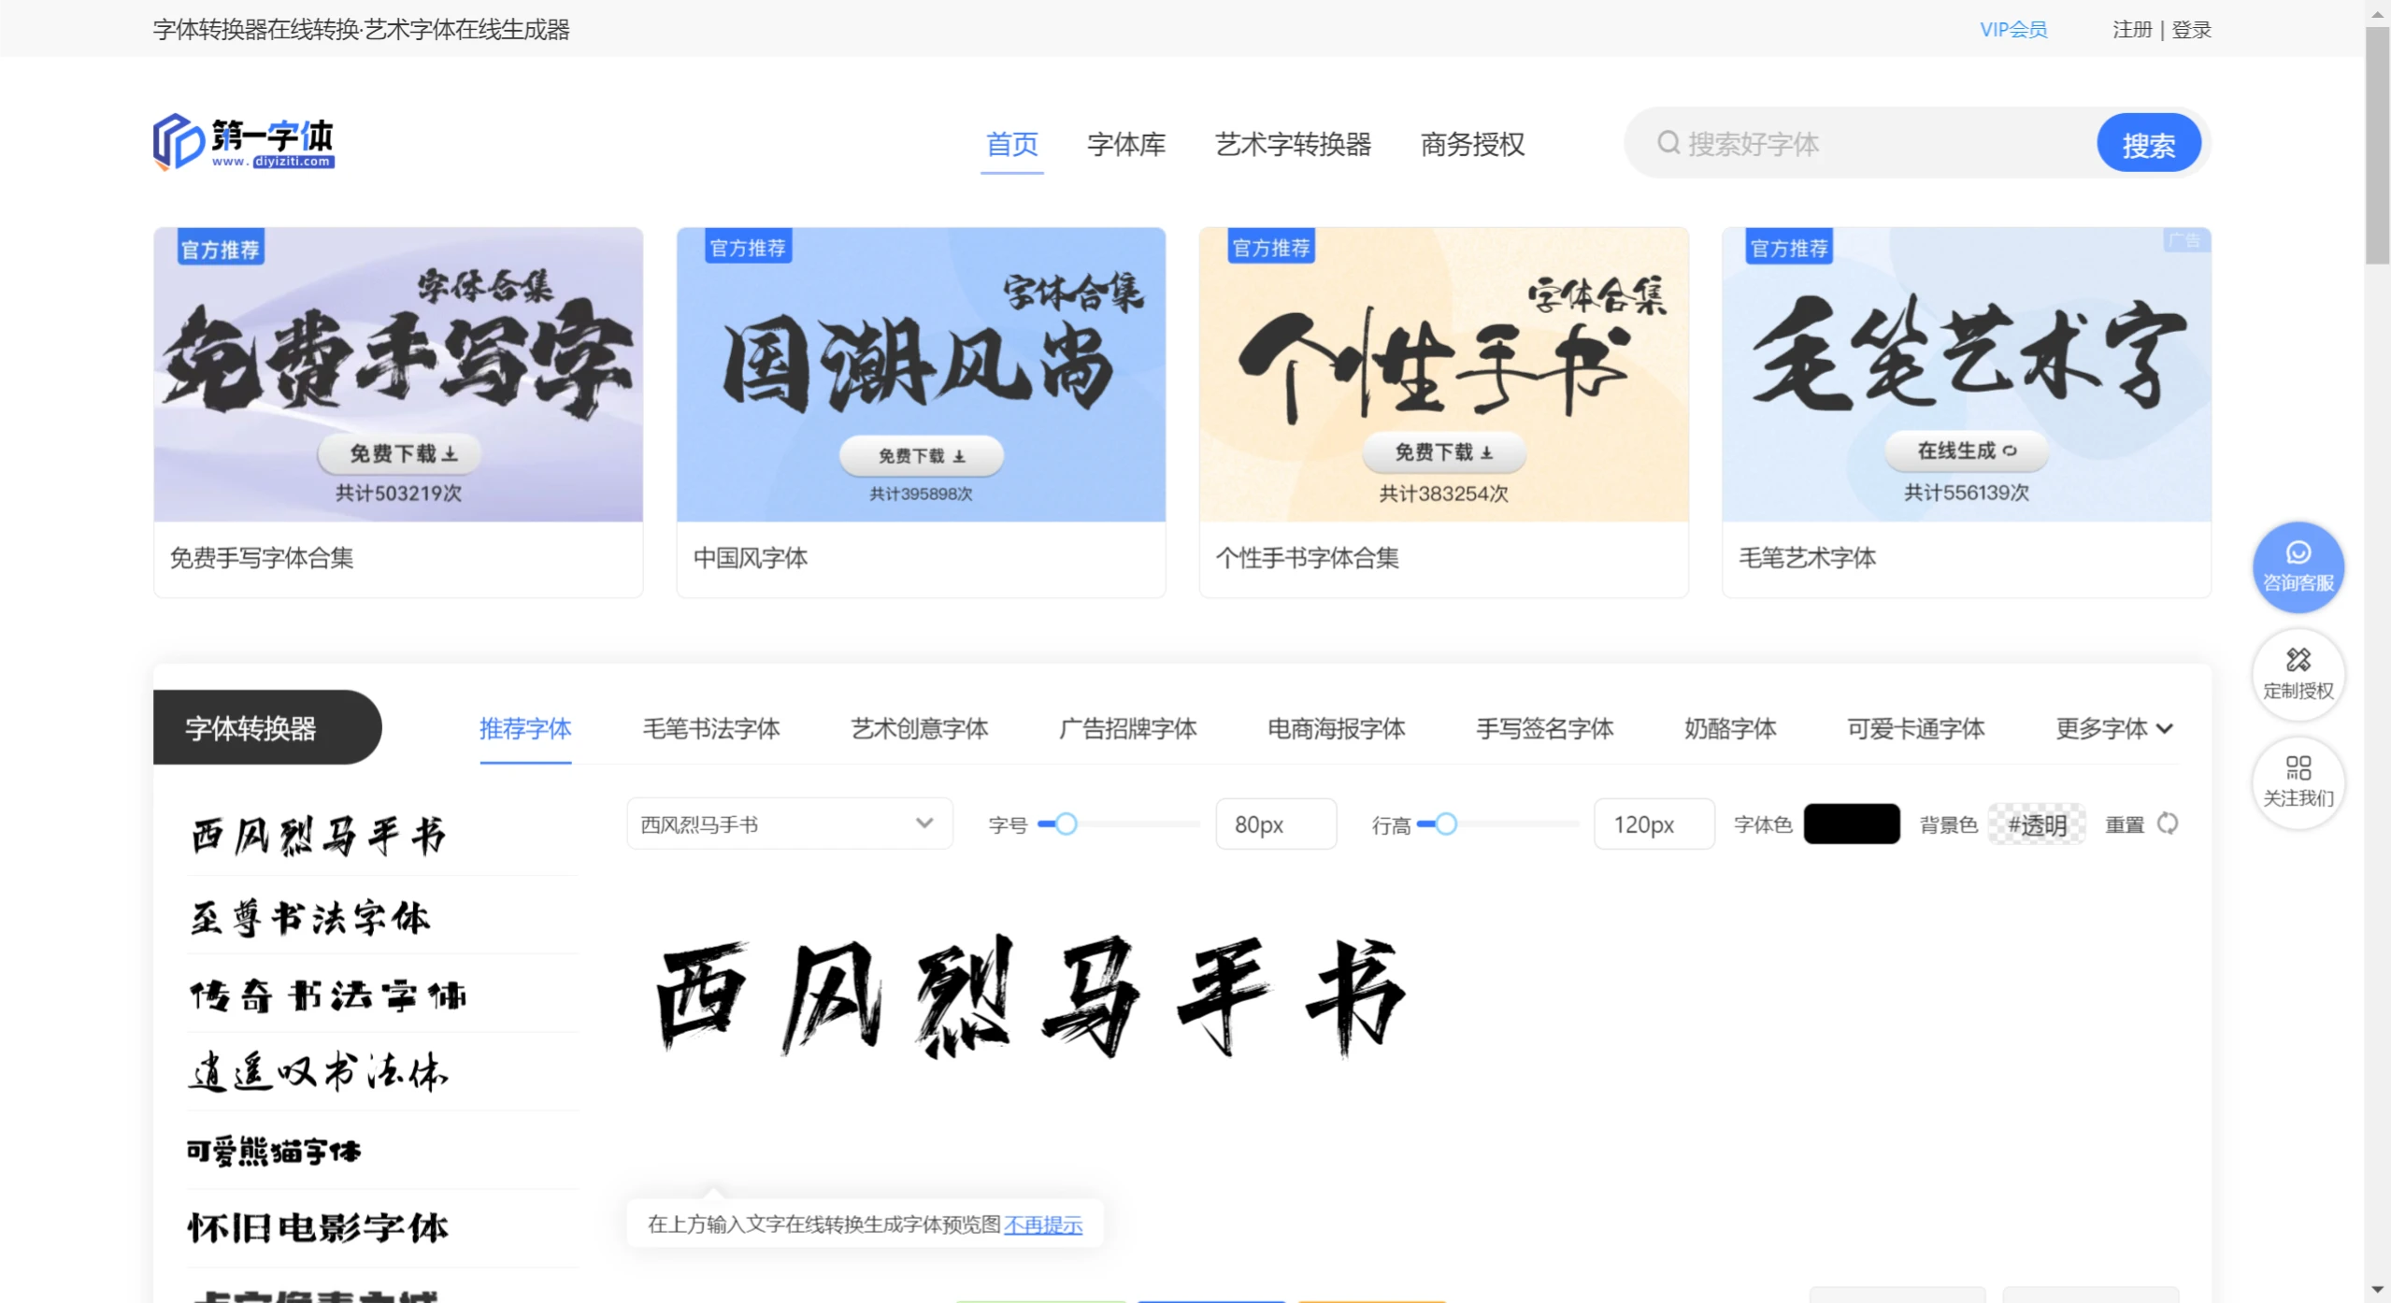Open the VIP会员 membership link

pyautogui.click(x=2012, y=28)
